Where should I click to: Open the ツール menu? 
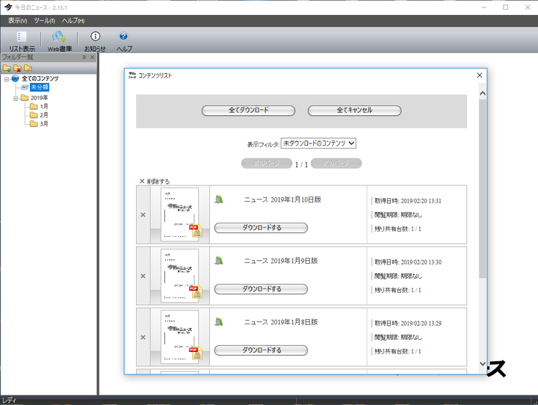(44, 20)
